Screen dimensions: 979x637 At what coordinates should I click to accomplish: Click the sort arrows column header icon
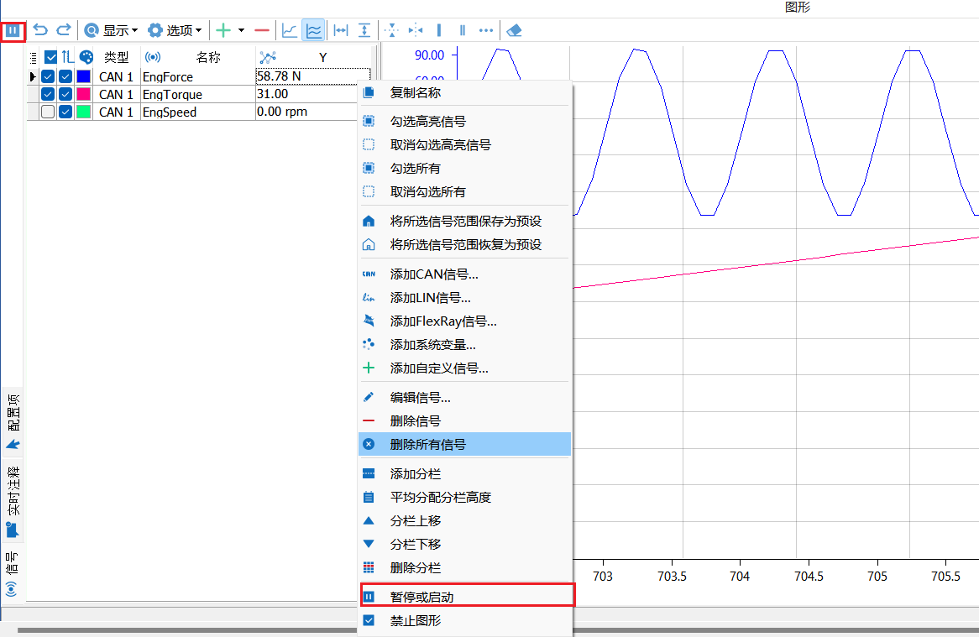[x=67, y=57]
